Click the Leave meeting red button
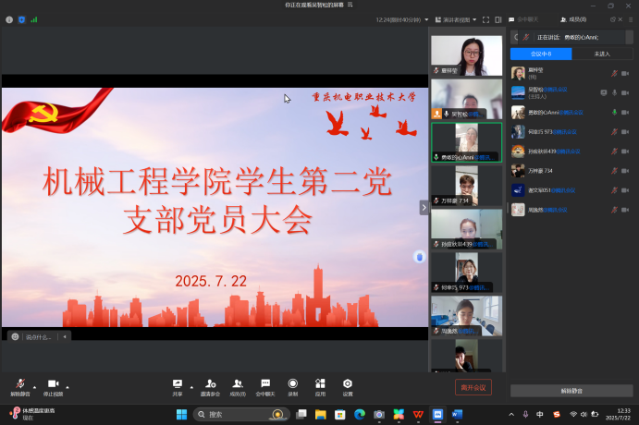Screen dimensions: 639x425 click(x=473, y=387)
